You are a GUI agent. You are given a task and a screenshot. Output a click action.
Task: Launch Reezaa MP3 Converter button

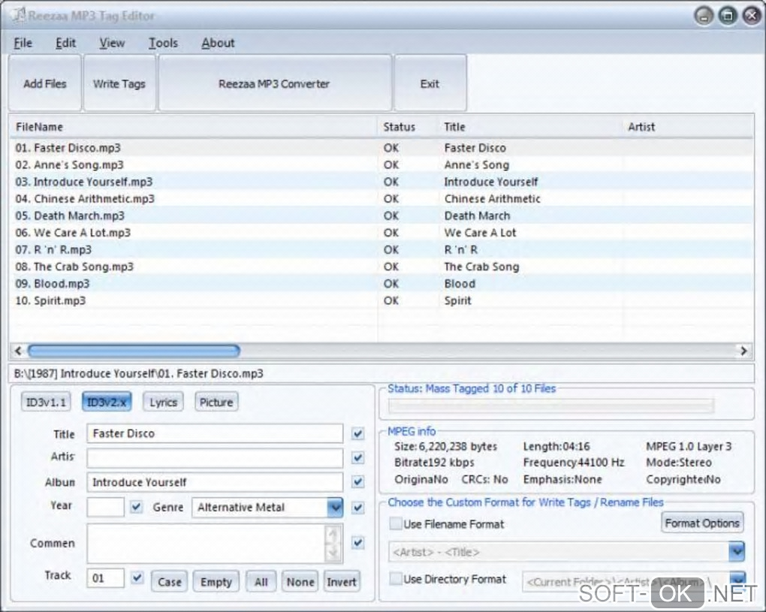[x=275, y=83]
